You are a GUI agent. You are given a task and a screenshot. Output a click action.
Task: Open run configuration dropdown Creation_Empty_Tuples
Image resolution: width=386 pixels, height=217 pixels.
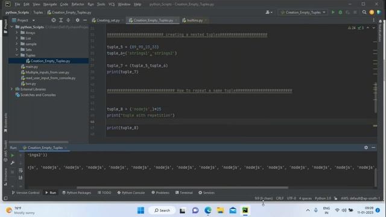(303, 12)
